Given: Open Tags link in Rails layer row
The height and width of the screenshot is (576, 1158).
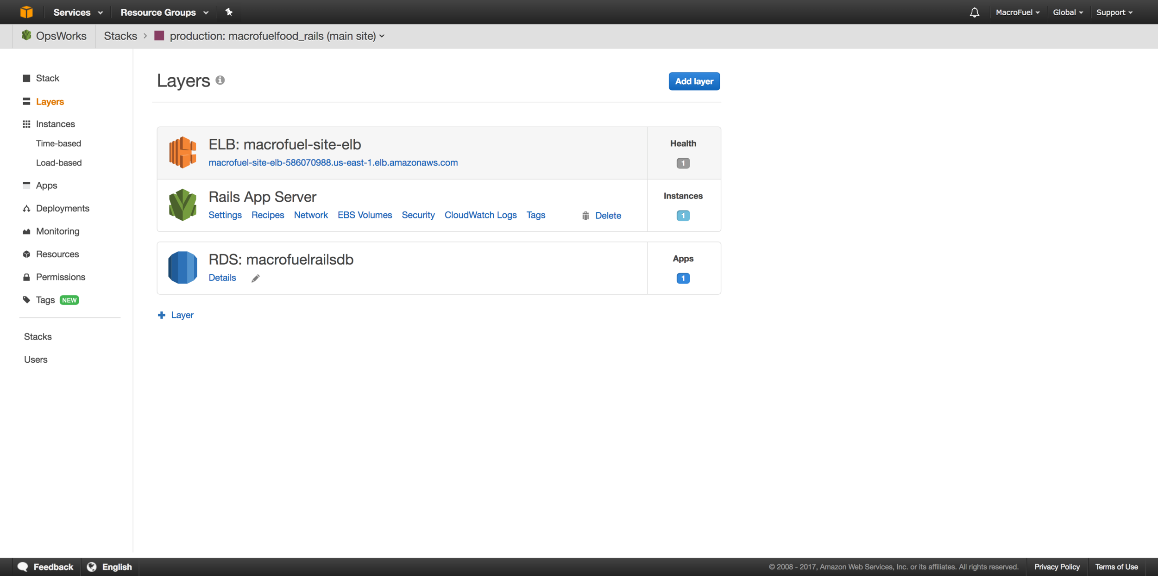Looking at the screenshot, I should (536, 215).
